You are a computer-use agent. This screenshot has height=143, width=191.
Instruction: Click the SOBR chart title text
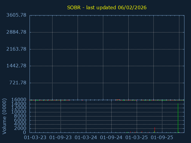click(x=107, y=7)
